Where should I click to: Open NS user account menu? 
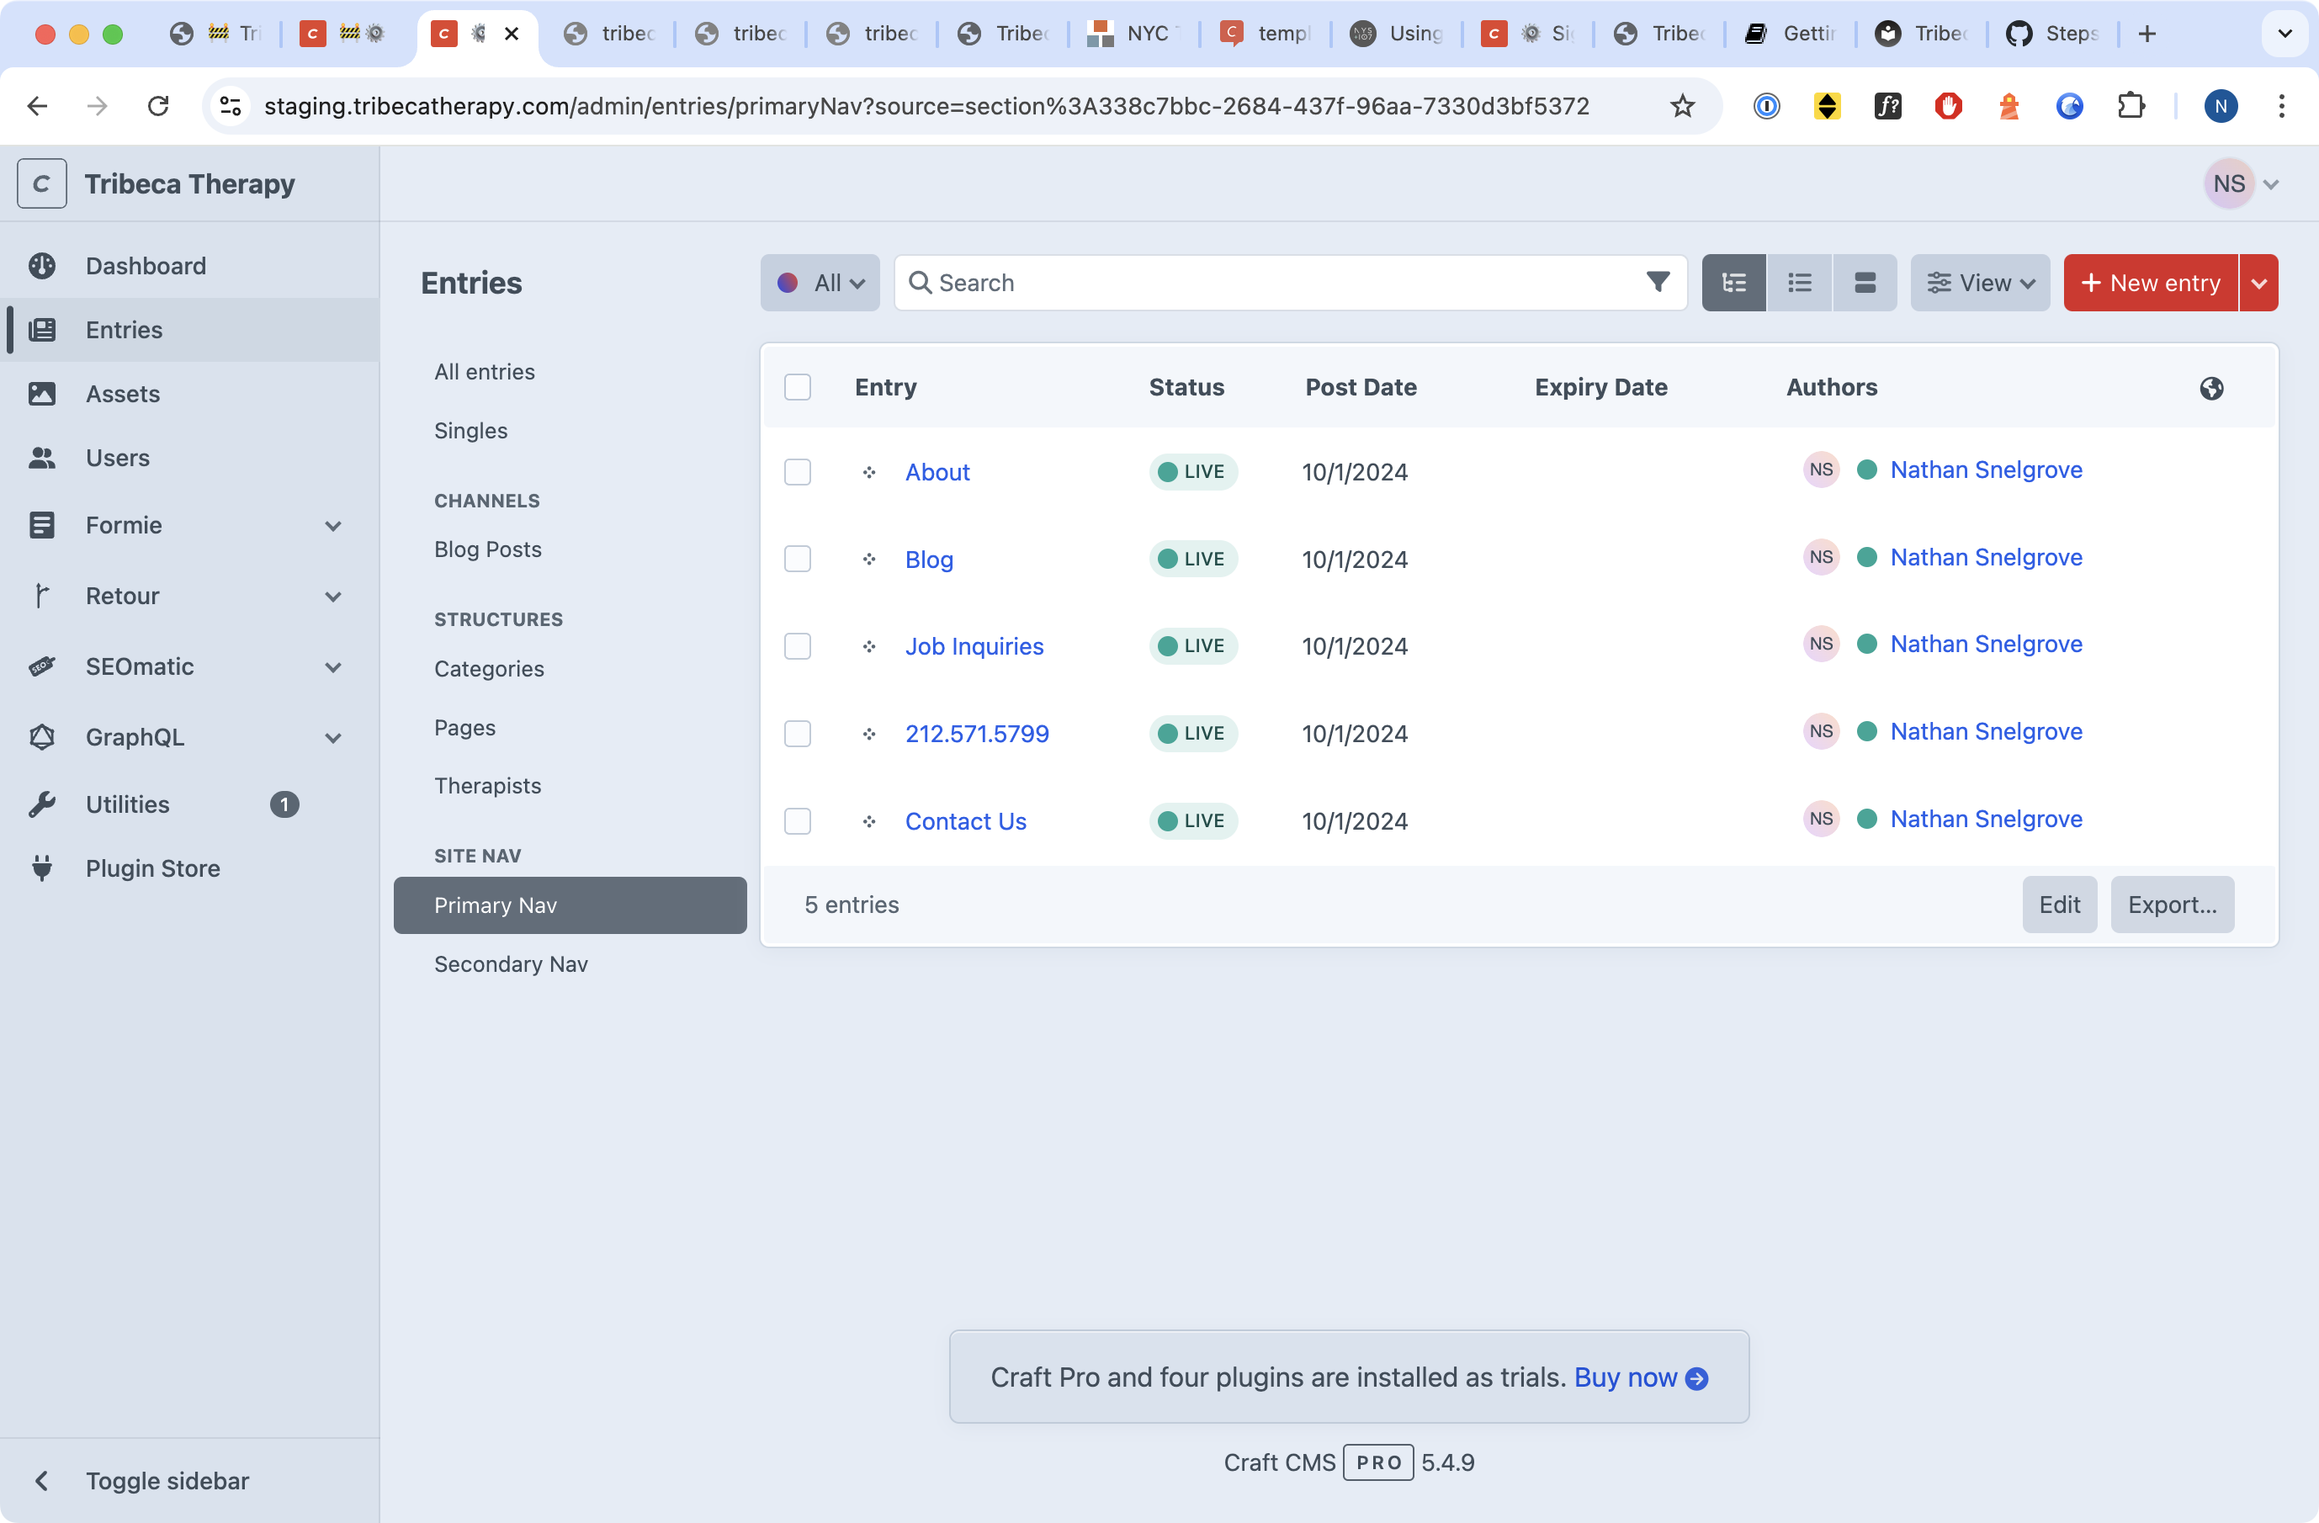click(2242, 183)
